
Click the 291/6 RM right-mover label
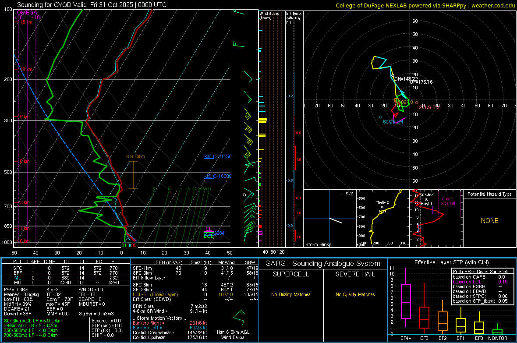[x=429, y=107]
